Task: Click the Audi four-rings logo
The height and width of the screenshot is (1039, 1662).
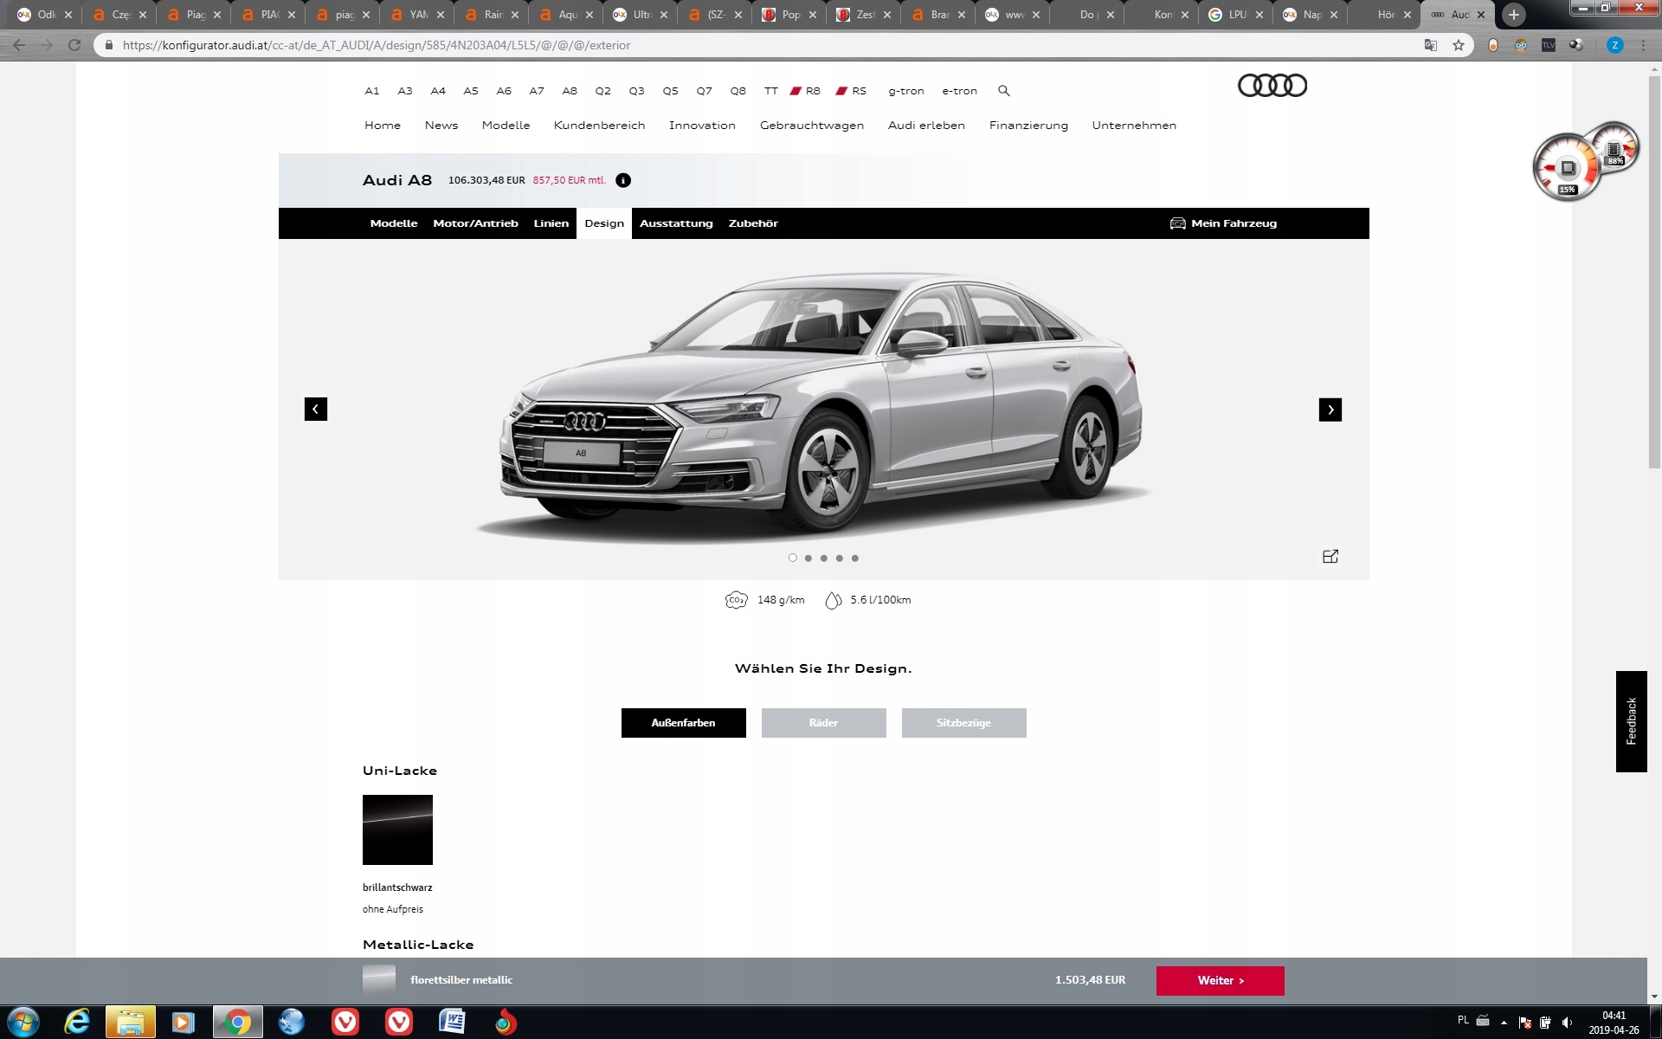Action: point(1272,86)
